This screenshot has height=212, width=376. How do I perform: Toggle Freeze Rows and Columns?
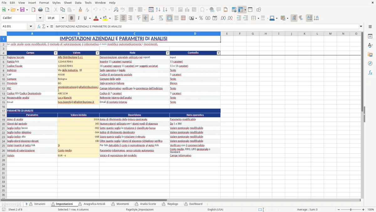241,10
